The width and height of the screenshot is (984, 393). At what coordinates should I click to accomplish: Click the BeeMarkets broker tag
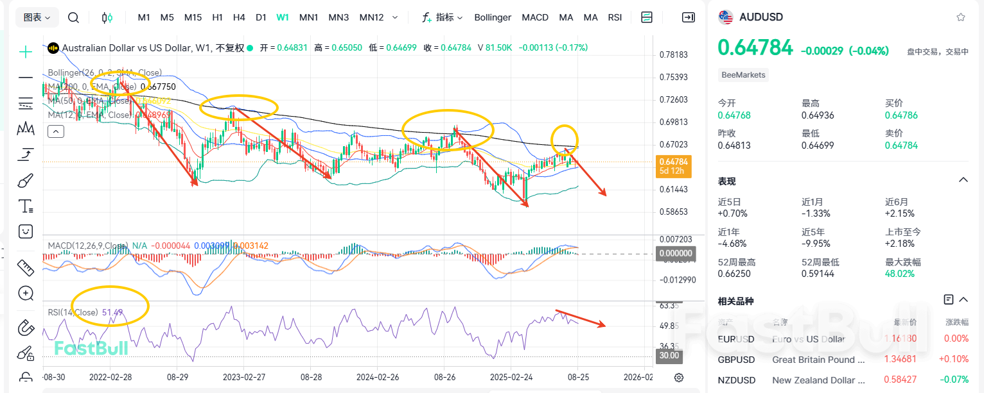pos(743,75)
